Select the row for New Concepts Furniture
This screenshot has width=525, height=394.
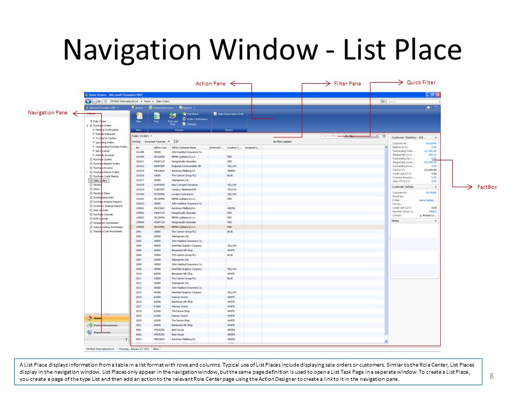pos(259,185)
